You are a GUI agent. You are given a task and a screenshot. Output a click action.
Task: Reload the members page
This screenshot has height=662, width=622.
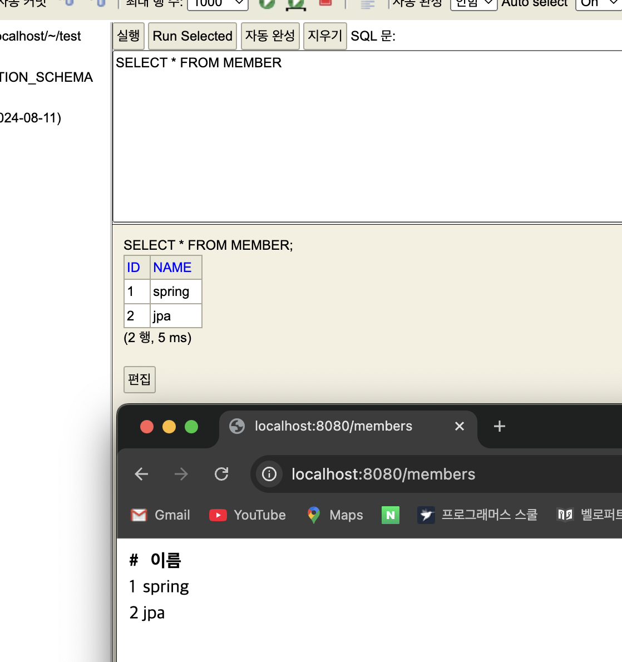221,474
